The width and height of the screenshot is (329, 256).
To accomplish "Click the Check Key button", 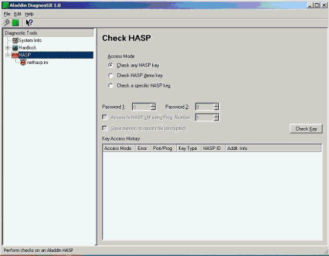I will click(x=306, y=129).
